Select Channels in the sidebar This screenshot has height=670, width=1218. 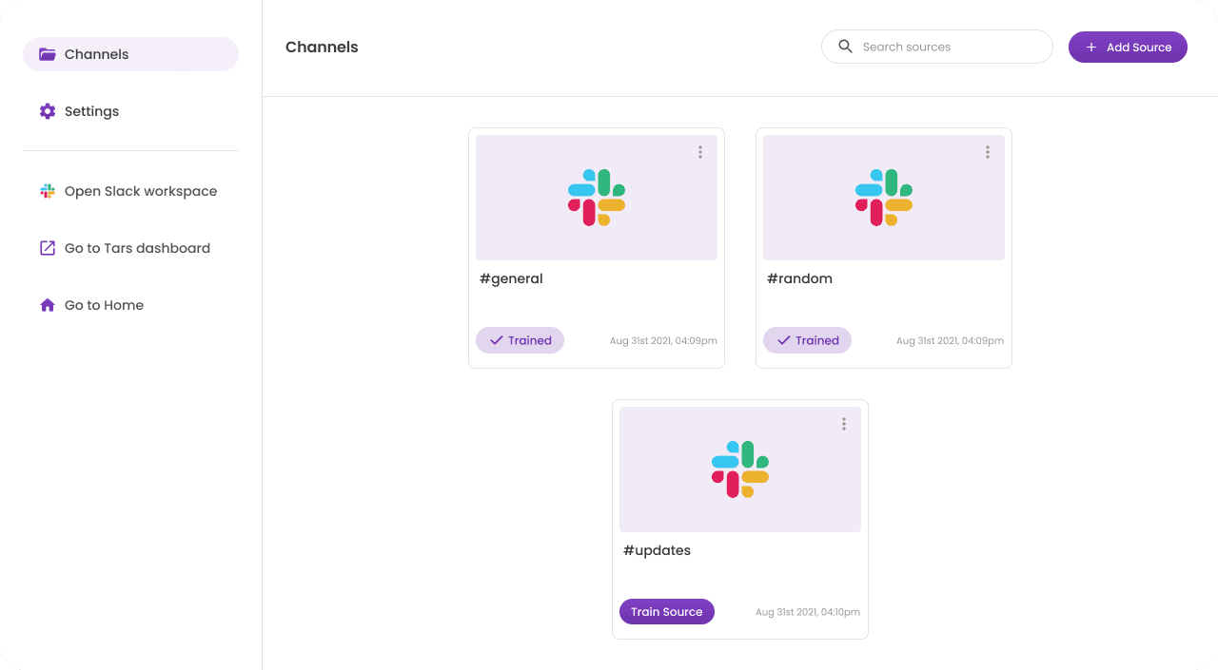(x=130, y=54)
